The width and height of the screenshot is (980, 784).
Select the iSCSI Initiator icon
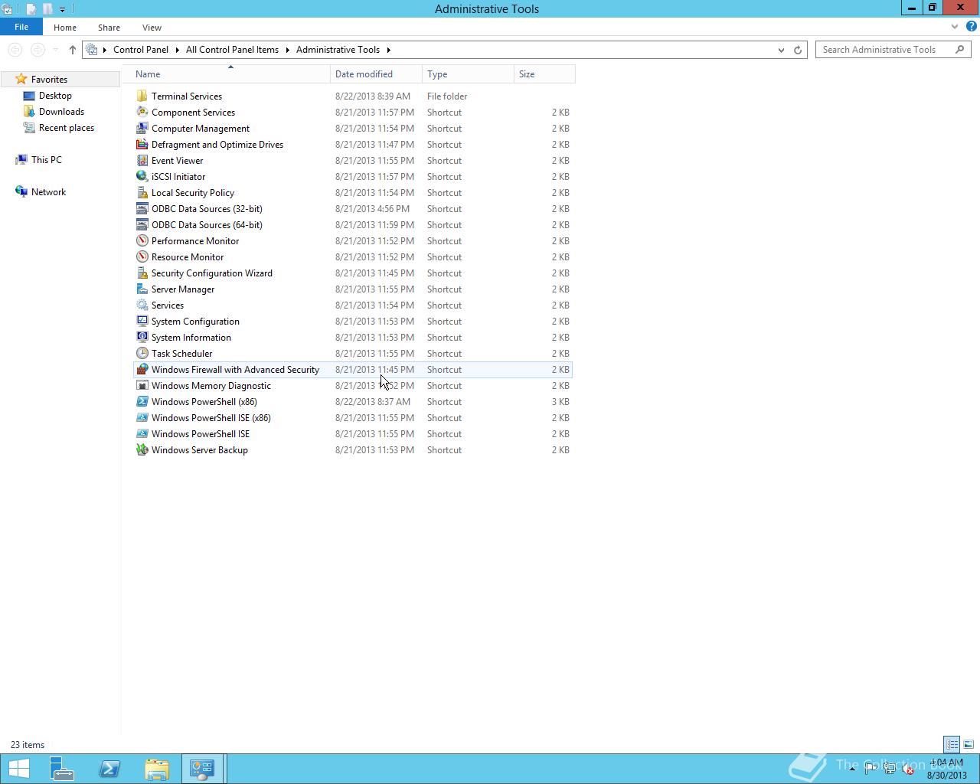[142, 176]
